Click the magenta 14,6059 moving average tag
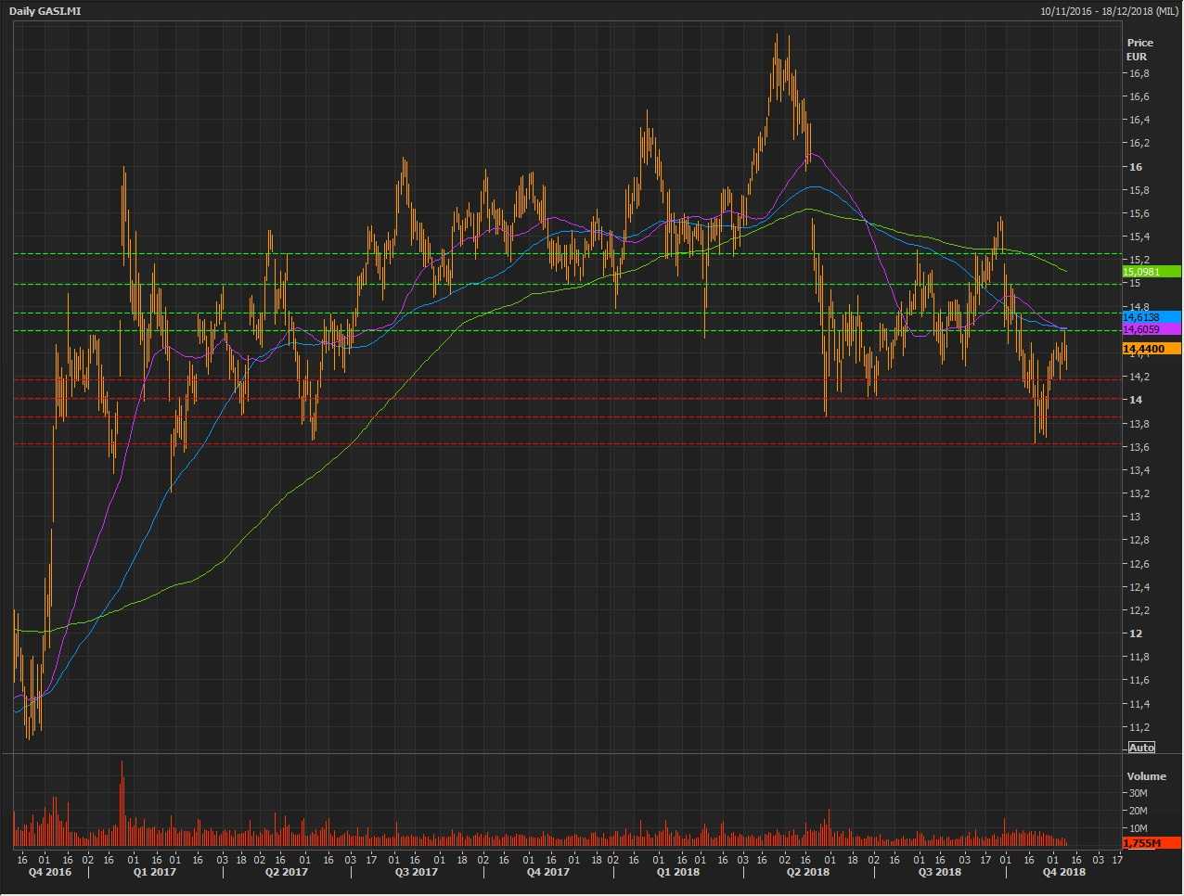Viewport: 1184px width, 896px height. click(1151, 329)
